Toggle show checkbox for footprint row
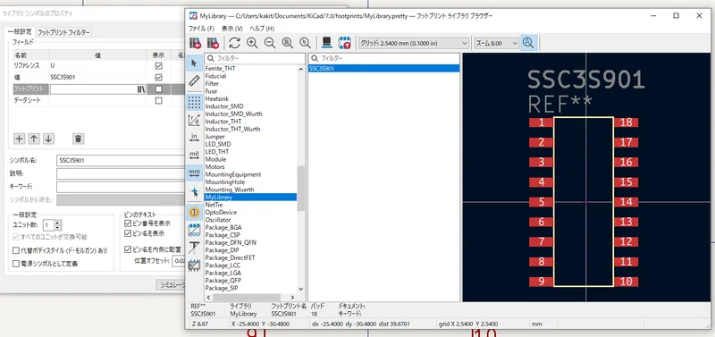The image size is (715, 337). tap(159, 88)
